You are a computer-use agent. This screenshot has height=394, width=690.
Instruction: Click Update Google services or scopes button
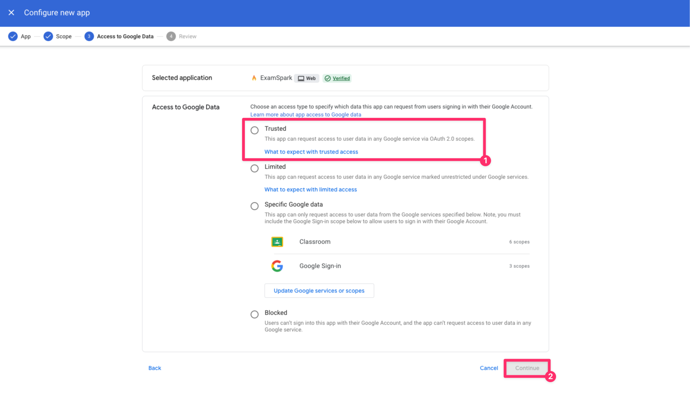point(319,291)
